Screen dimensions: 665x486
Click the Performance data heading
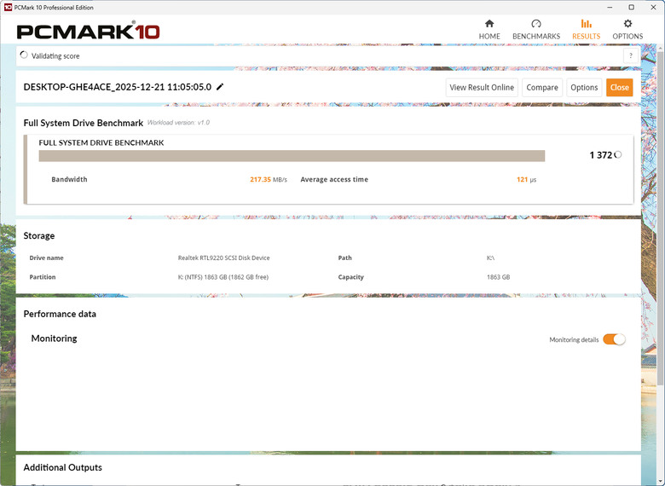60,314
